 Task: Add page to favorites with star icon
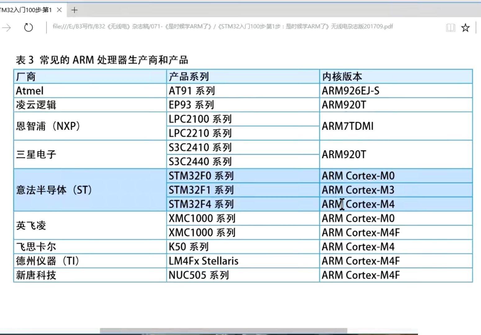[465, 28]
